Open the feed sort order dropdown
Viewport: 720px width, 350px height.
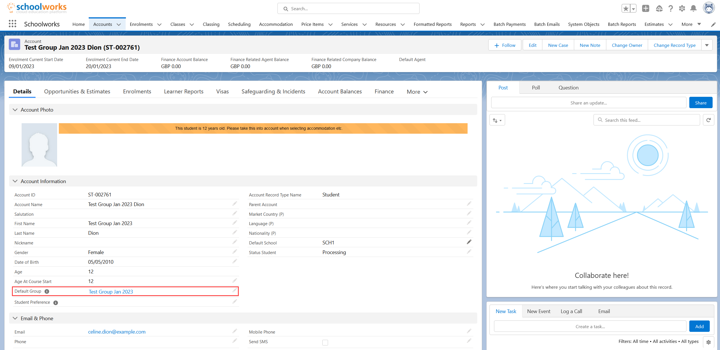click(x=497, y=120)
